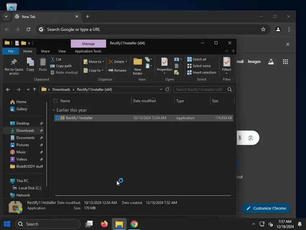The width and height of the screenshot is (306, 230).
Task: Go back in File Explorer
Action: click(x=8, y=90)
